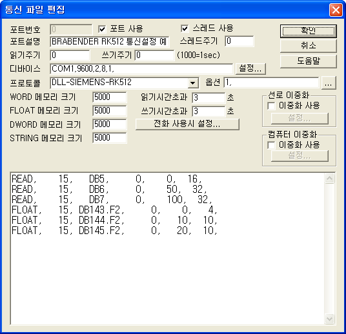Click the scroll up arrow of text area

coord(330,179)
